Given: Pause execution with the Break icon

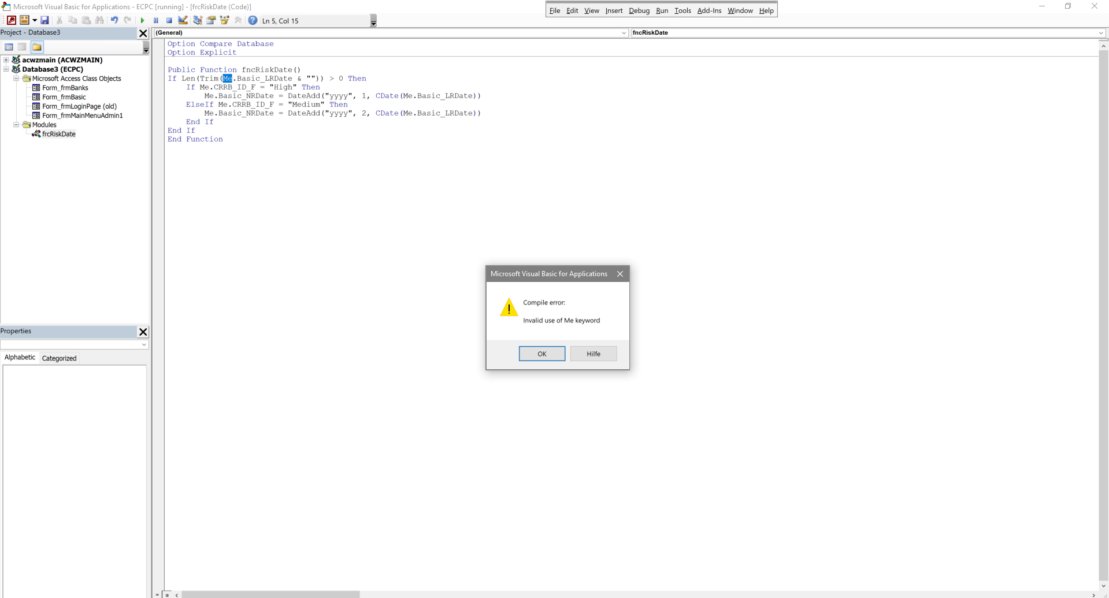Looking at the screenshot, I should click(156, 20).
